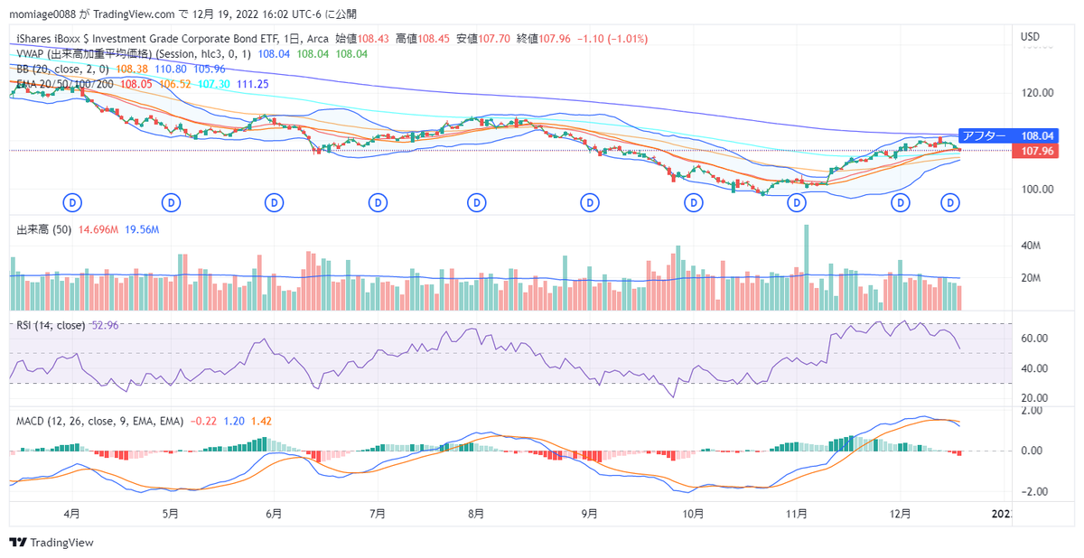The width and height of the screenshot is (1084, 558).
Task: Open the dividend marker above 12月
Action: tap(900, 202)
